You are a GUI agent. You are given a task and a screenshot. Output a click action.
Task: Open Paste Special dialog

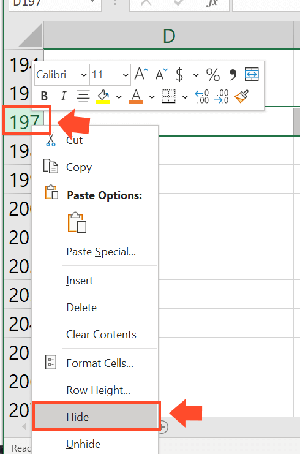tap(95, 252)
